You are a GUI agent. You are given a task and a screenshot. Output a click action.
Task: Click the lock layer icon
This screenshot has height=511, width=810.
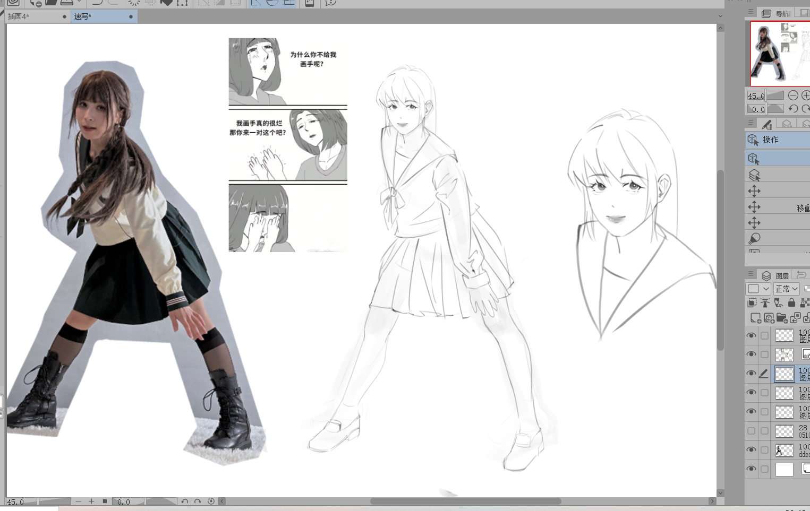(791, 302)
